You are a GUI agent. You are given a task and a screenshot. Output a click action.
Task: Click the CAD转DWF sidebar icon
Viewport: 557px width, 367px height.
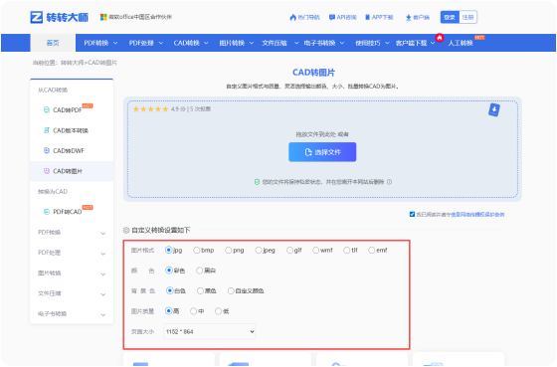pyautogui.click(x=46, y=150)
